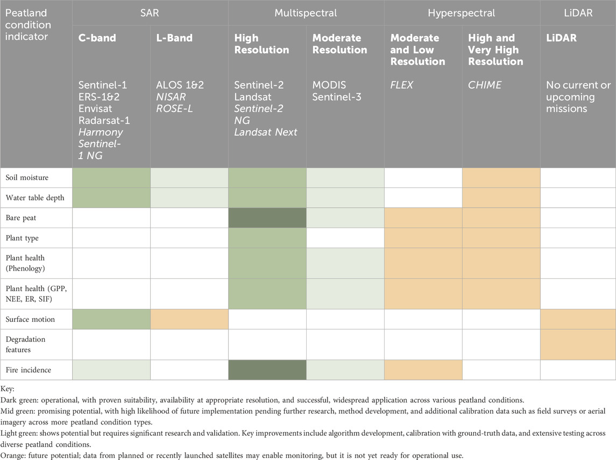Click the SAR group header
Image resolution: width=616 pixels, height=460 pixels.
click(150, 13)
